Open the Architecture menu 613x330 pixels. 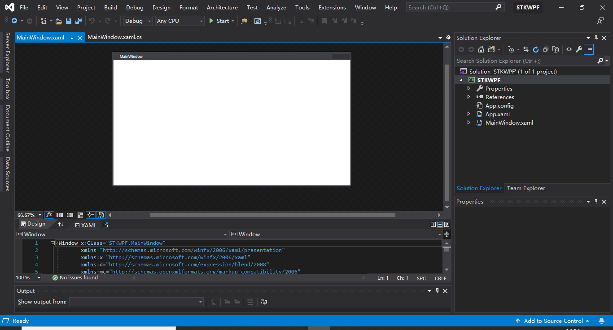tap(222, 7)
